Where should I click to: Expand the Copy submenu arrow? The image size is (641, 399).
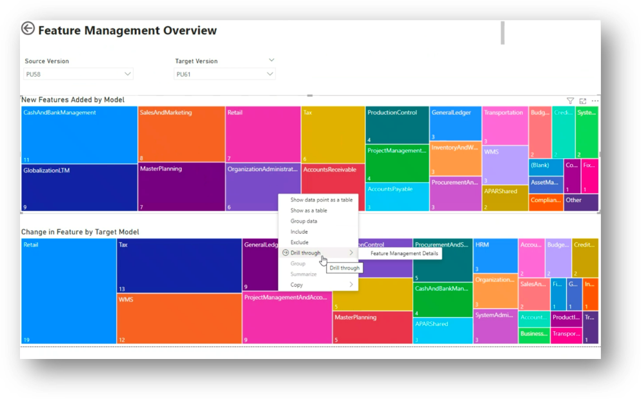(x=351, y=285)
